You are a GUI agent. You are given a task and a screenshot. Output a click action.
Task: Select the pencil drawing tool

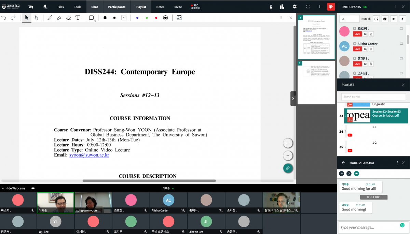tap(50, 18)
